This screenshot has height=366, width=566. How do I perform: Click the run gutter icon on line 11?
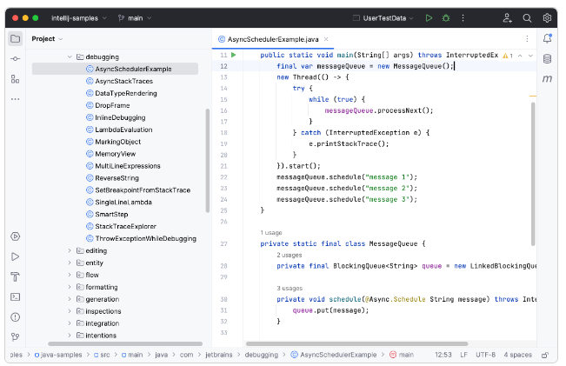click(x=234, y=55)
